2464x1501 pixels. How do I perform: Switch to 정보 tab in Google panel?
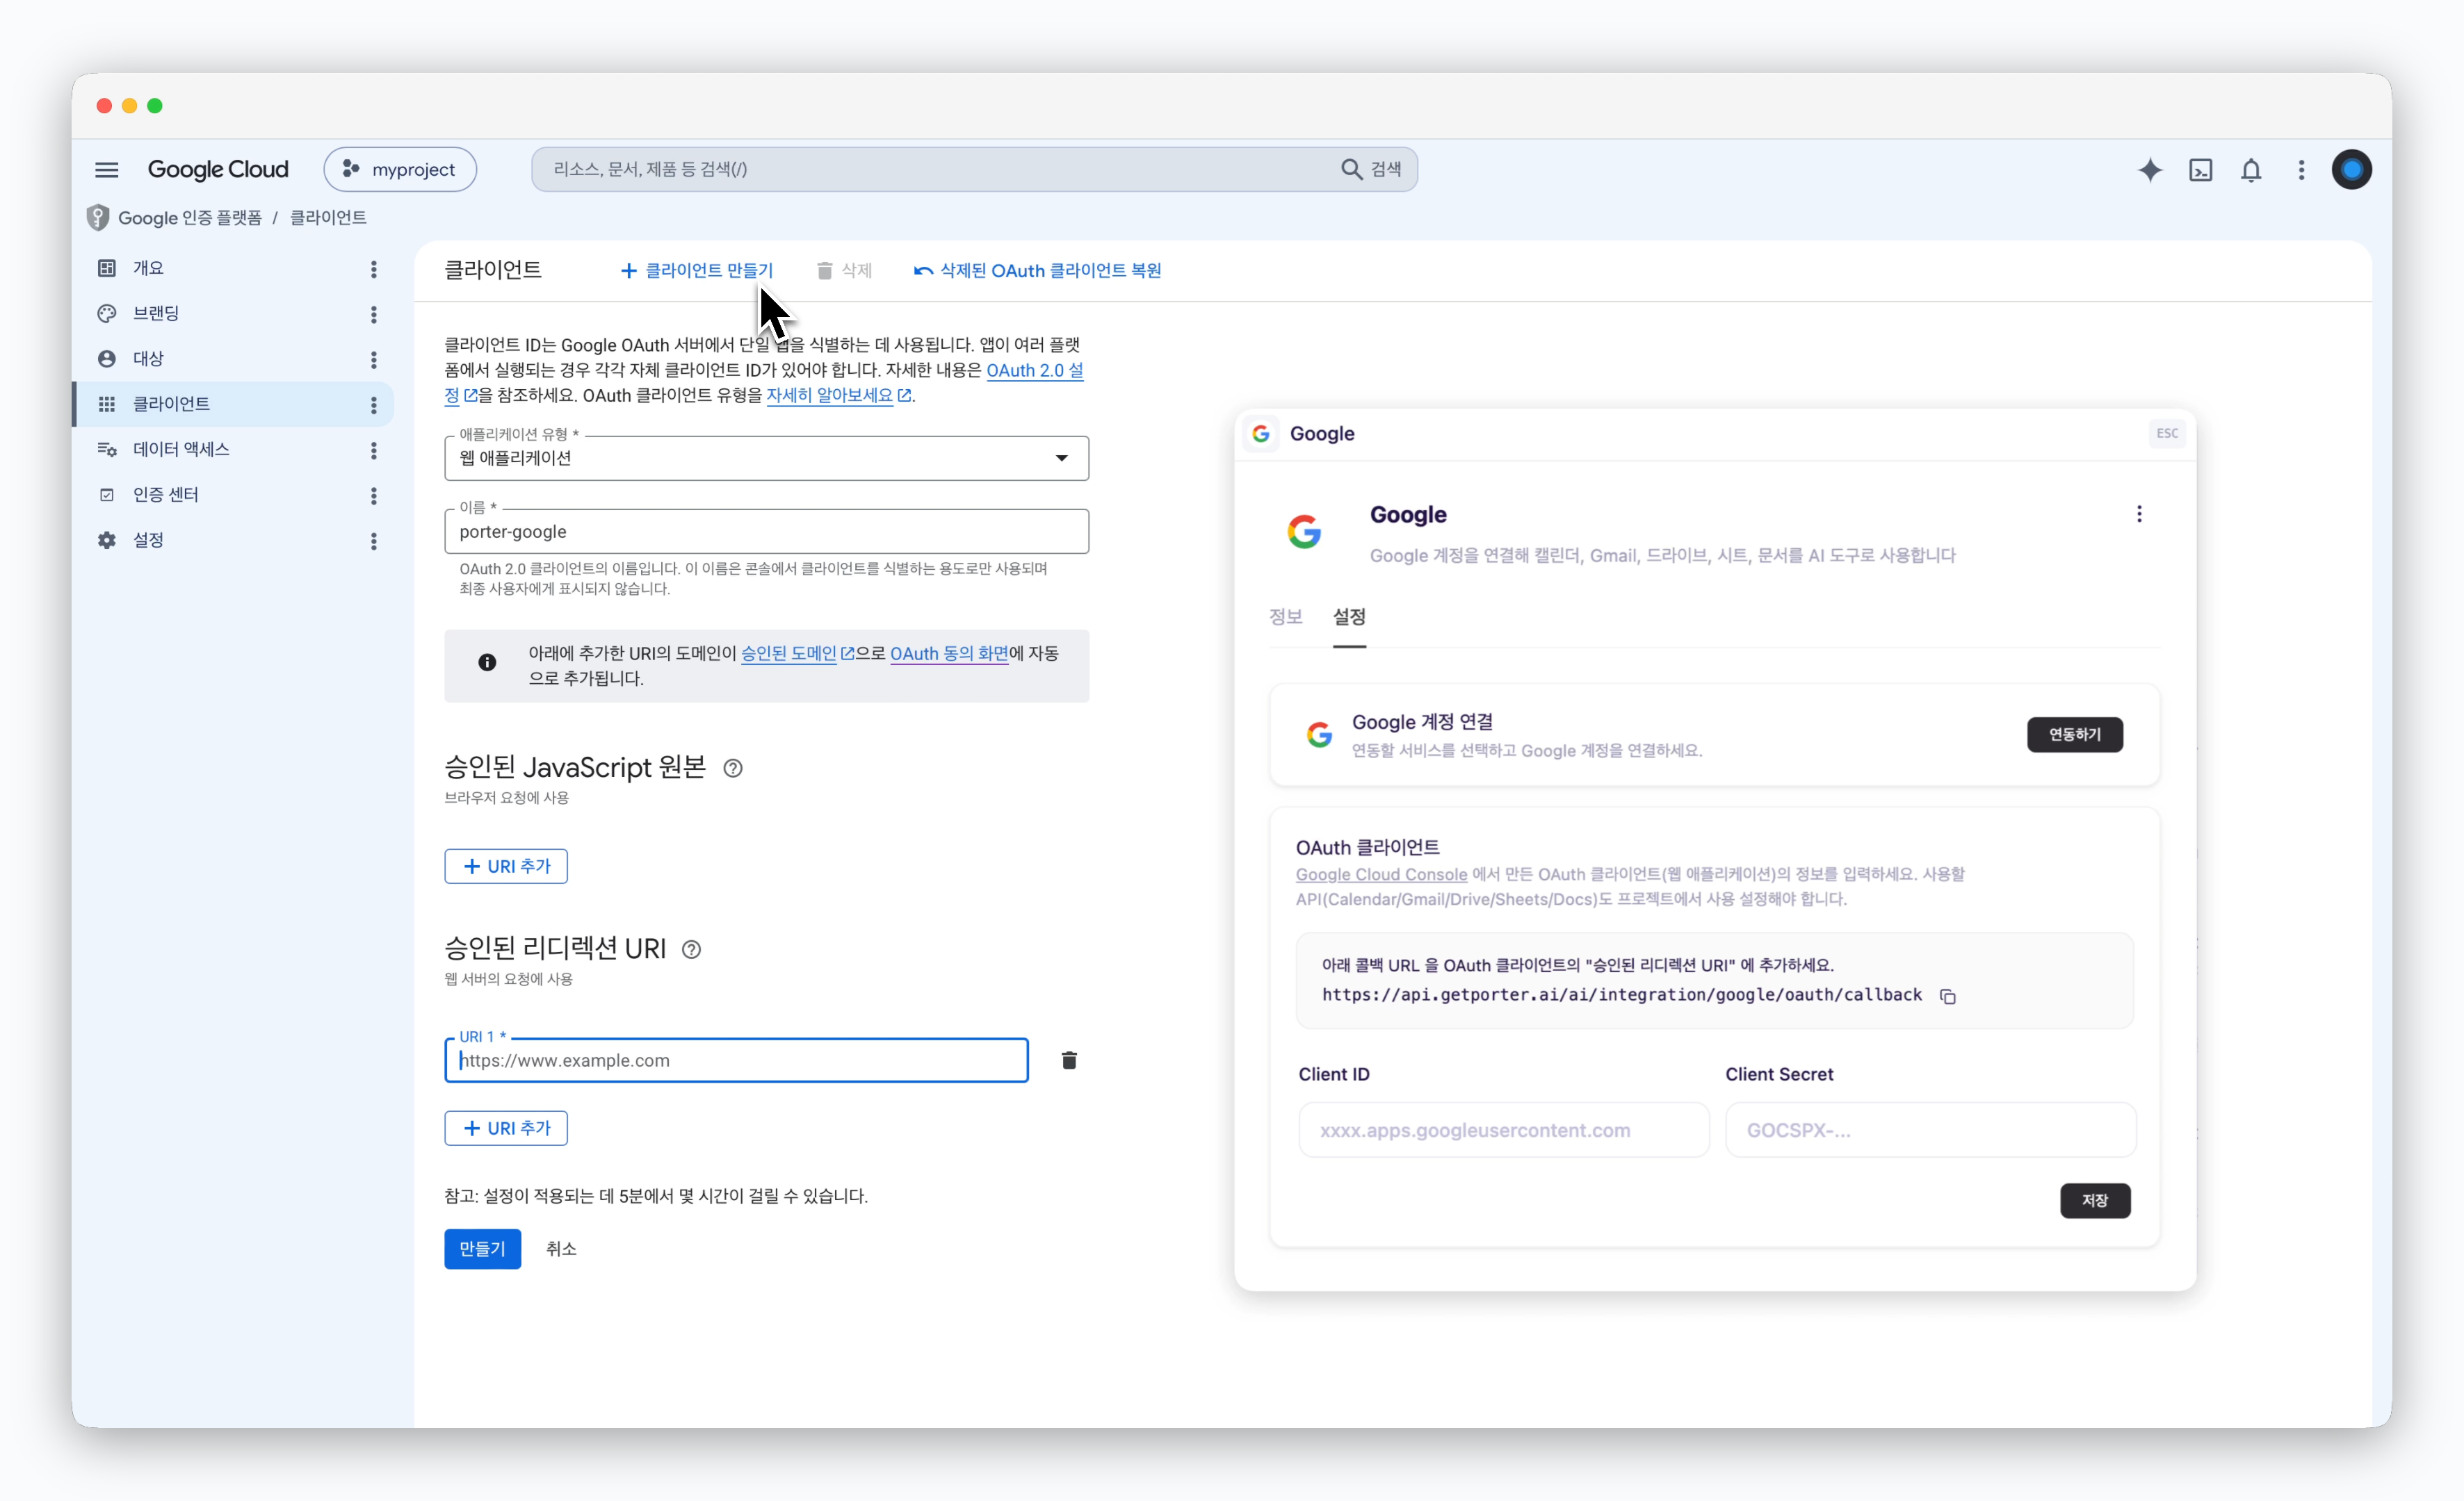click(1285, 616)
